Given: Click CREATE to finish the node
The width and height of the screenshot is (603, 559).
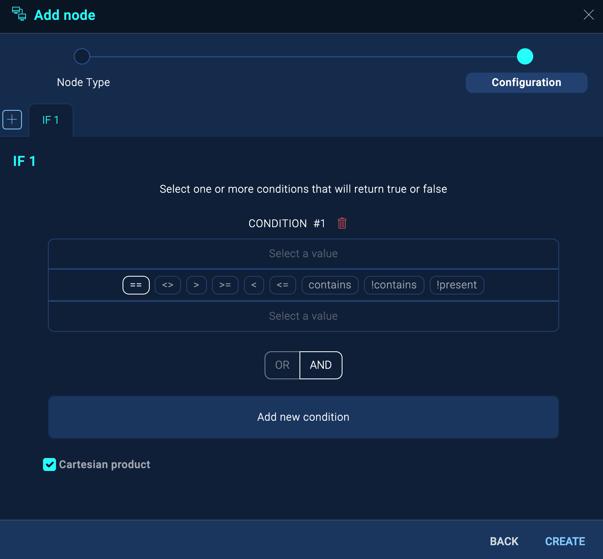Looking at the screenshot, I should [565, 541].
